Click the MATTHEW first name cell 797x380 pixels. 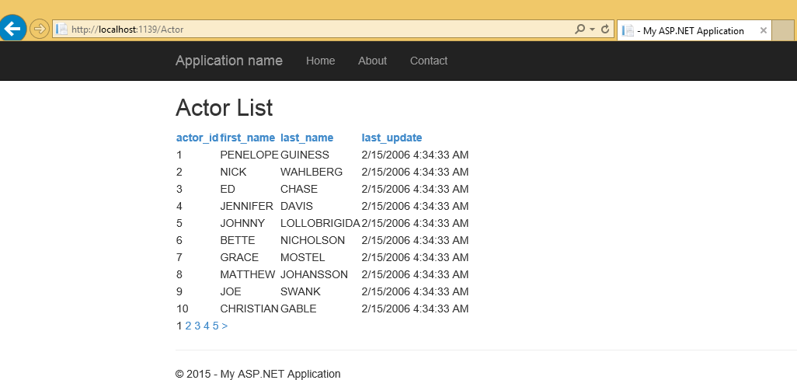[x=248, y=274]
